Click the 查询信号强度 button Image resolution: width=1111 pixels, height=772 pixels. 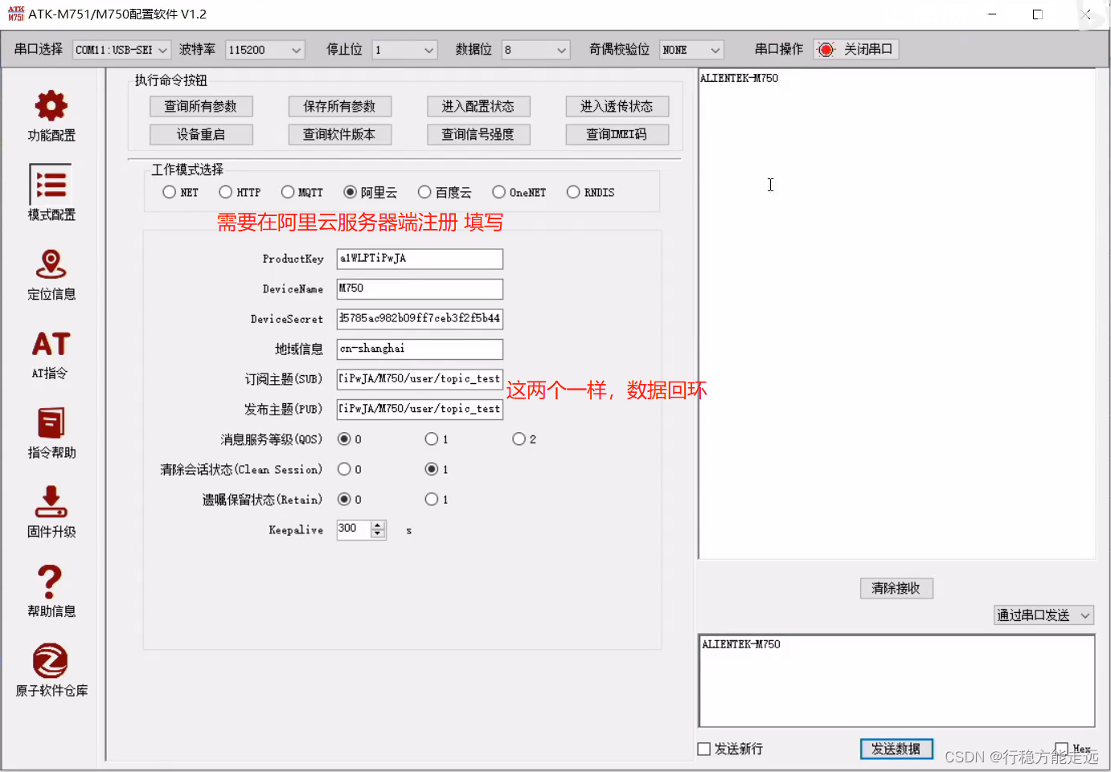pyautogui.click(x=478, y=134)
